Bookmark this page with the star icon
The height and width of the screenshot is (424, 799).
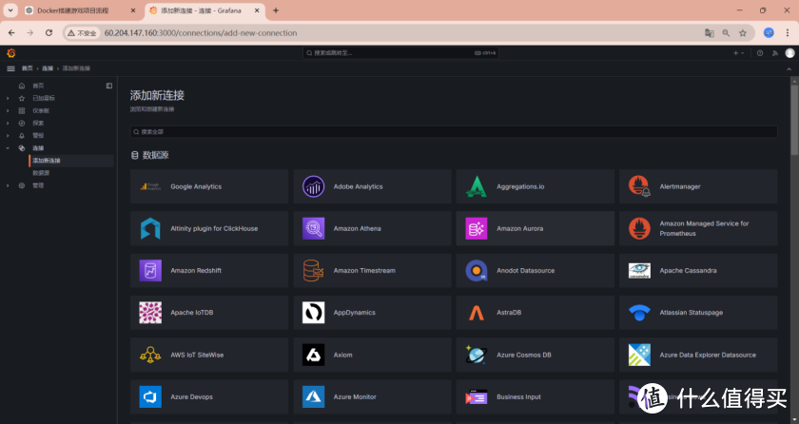coord(743,32)
